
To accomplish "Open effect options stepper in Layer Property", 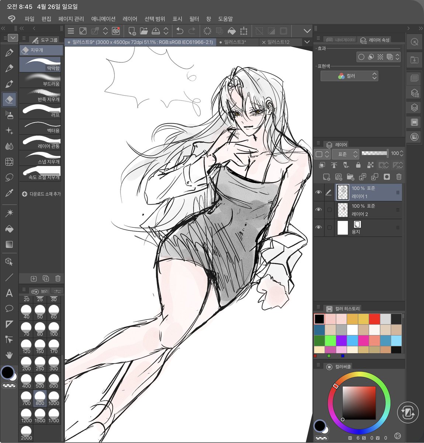I will pos(397,57).
